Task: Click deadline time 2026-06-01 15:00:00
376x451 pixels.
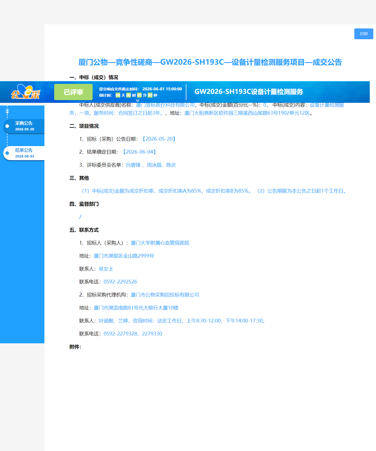Action: [162, 89]
